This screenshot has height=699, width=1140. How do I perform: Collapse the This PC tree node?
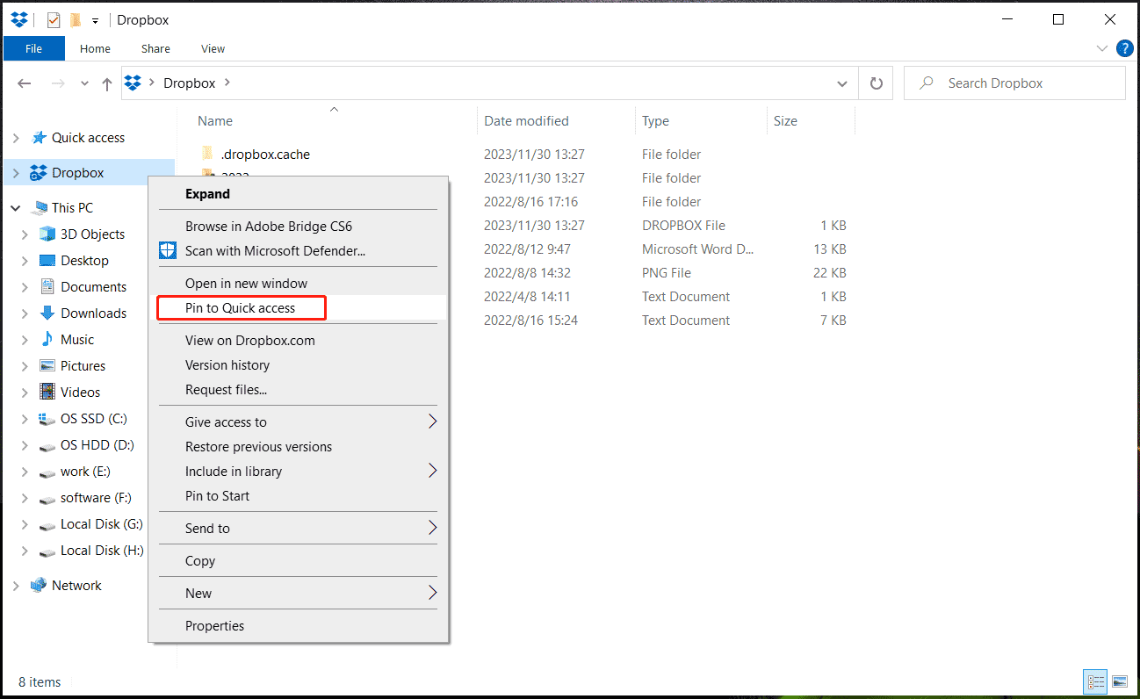pyautogui.click(x=15, y=208)
